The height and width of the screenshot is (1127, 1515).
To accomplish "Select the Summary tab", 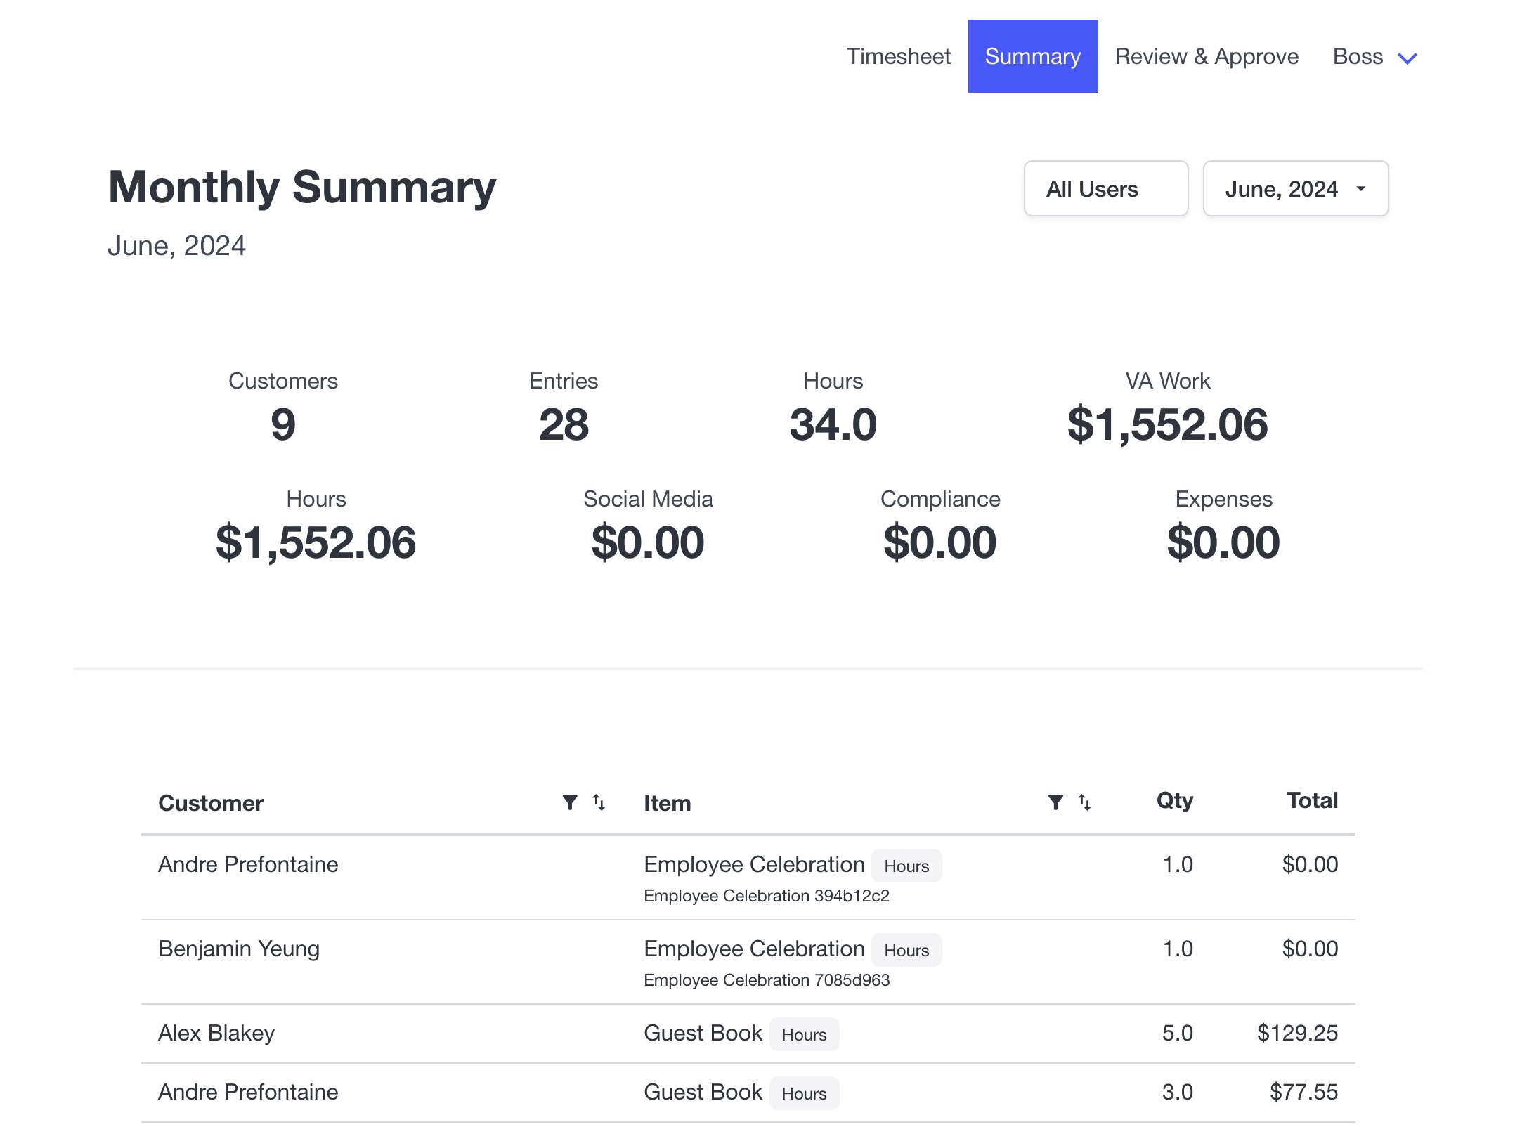I will pos(1033,56).
